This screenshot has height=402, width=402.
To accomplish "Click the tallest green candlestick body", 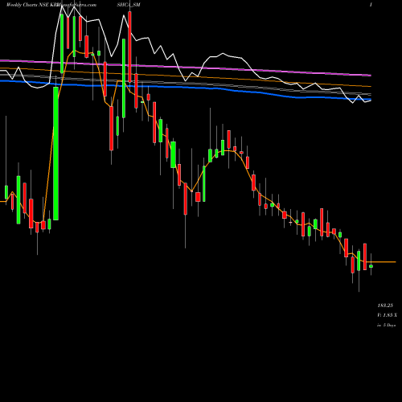I will pos(55,154).
